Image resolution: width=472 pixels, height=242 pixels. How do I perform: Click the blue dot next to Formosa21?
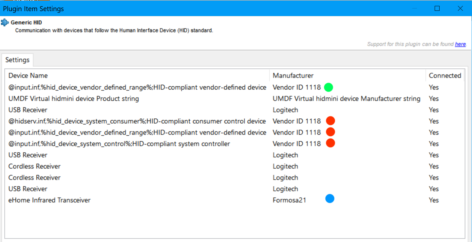pyautogui.click(x=330, y=199)
